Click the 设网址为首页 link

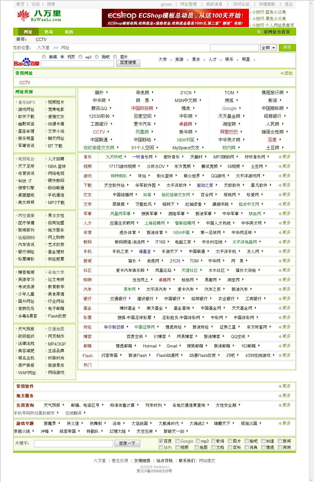[x=277, y=32]
